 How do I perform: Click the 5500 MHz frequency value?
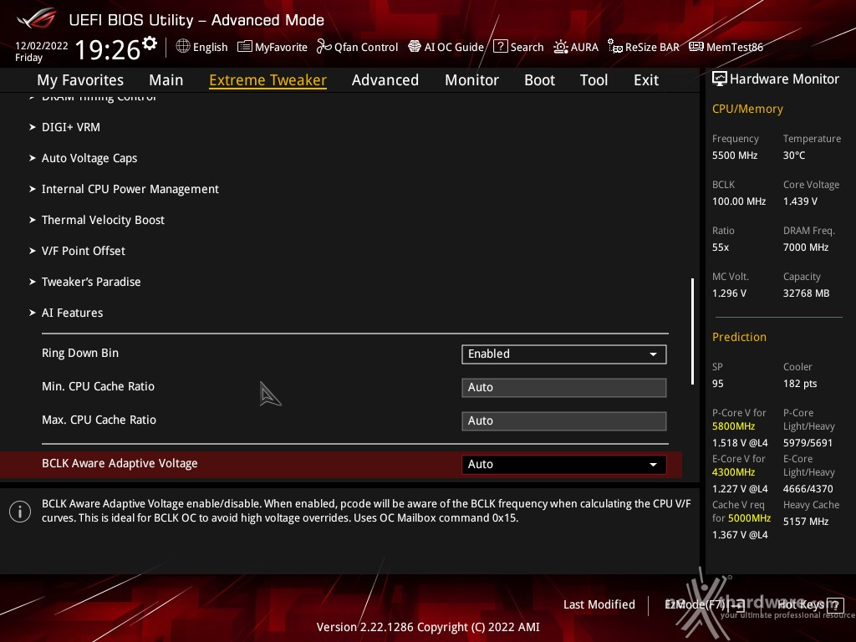point(735,155)
